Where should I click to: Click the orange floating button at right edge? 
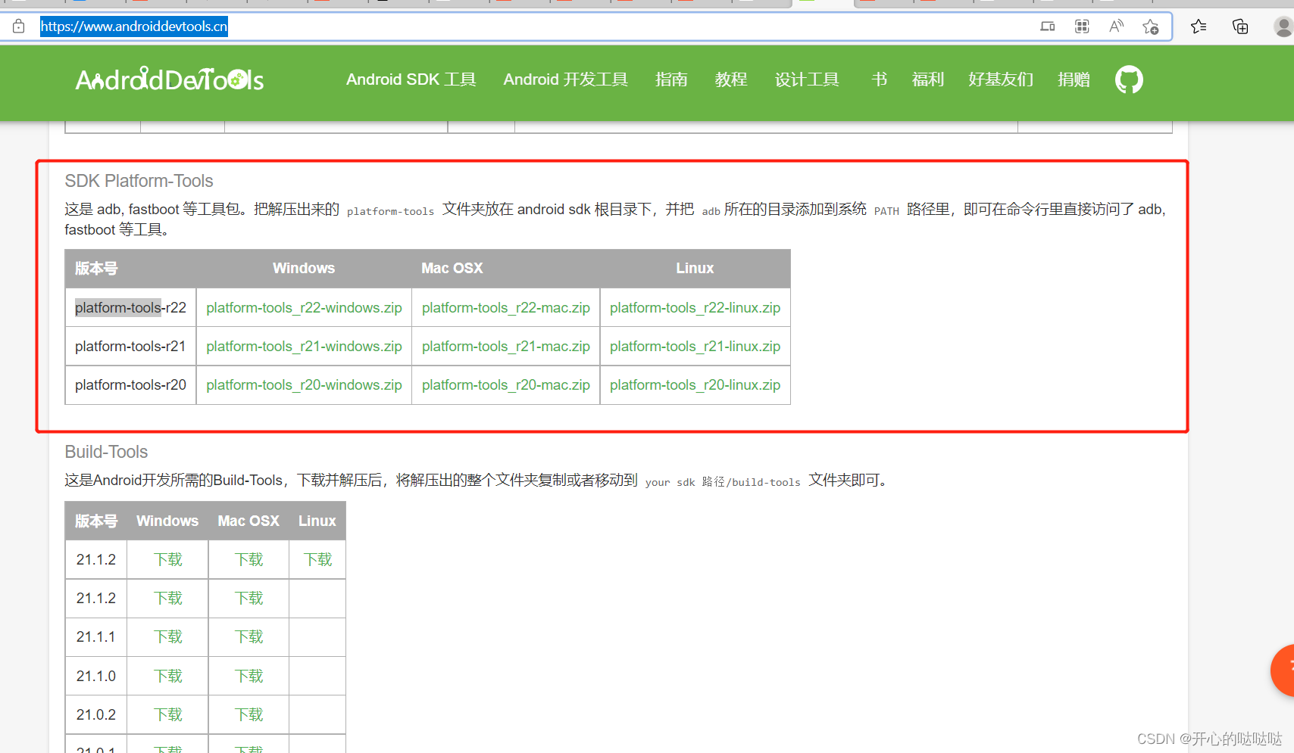coord(1283,671)
